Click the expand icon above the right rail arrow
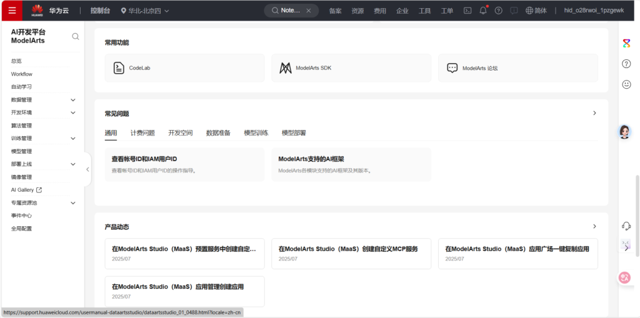The height and width of the screenshot is (318, 640). (626, 242)
